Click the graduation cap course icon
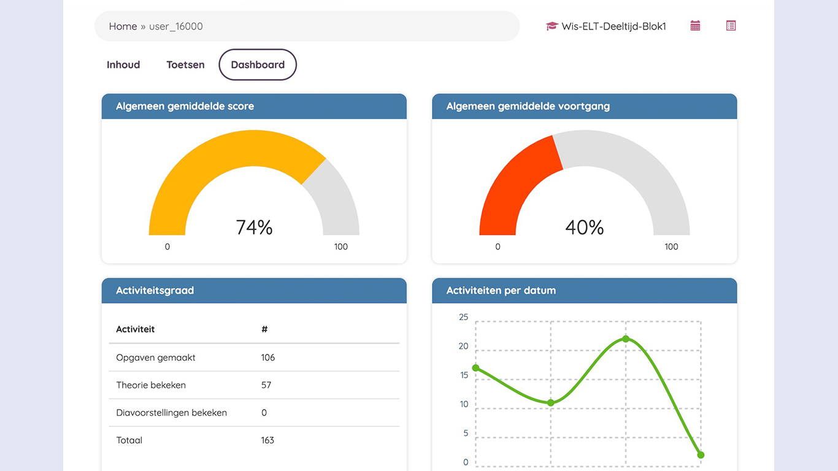 pyautogui.click(x=552, y=26)
